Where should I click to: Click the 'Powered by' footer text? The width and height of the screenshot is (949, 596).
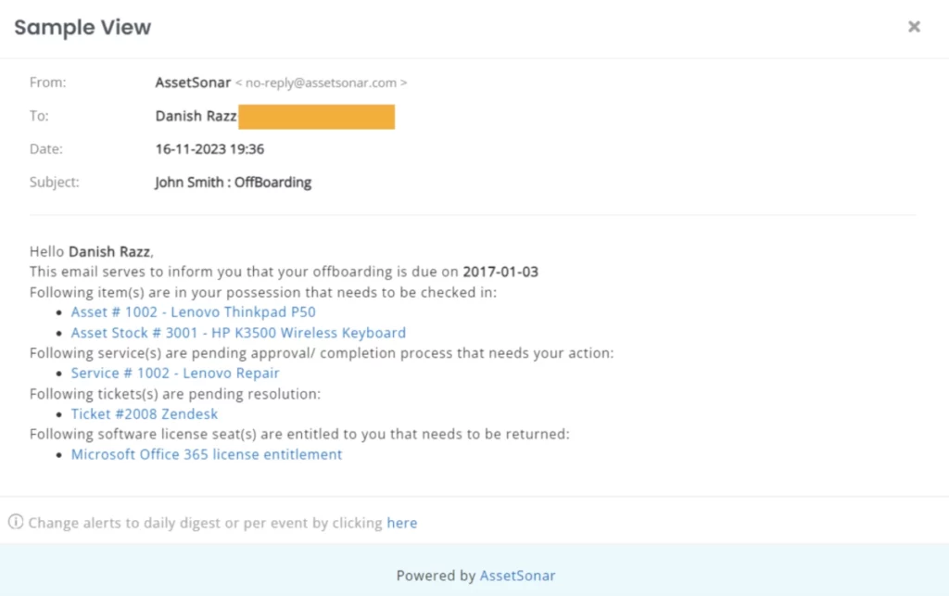click(x=436, y=576)
